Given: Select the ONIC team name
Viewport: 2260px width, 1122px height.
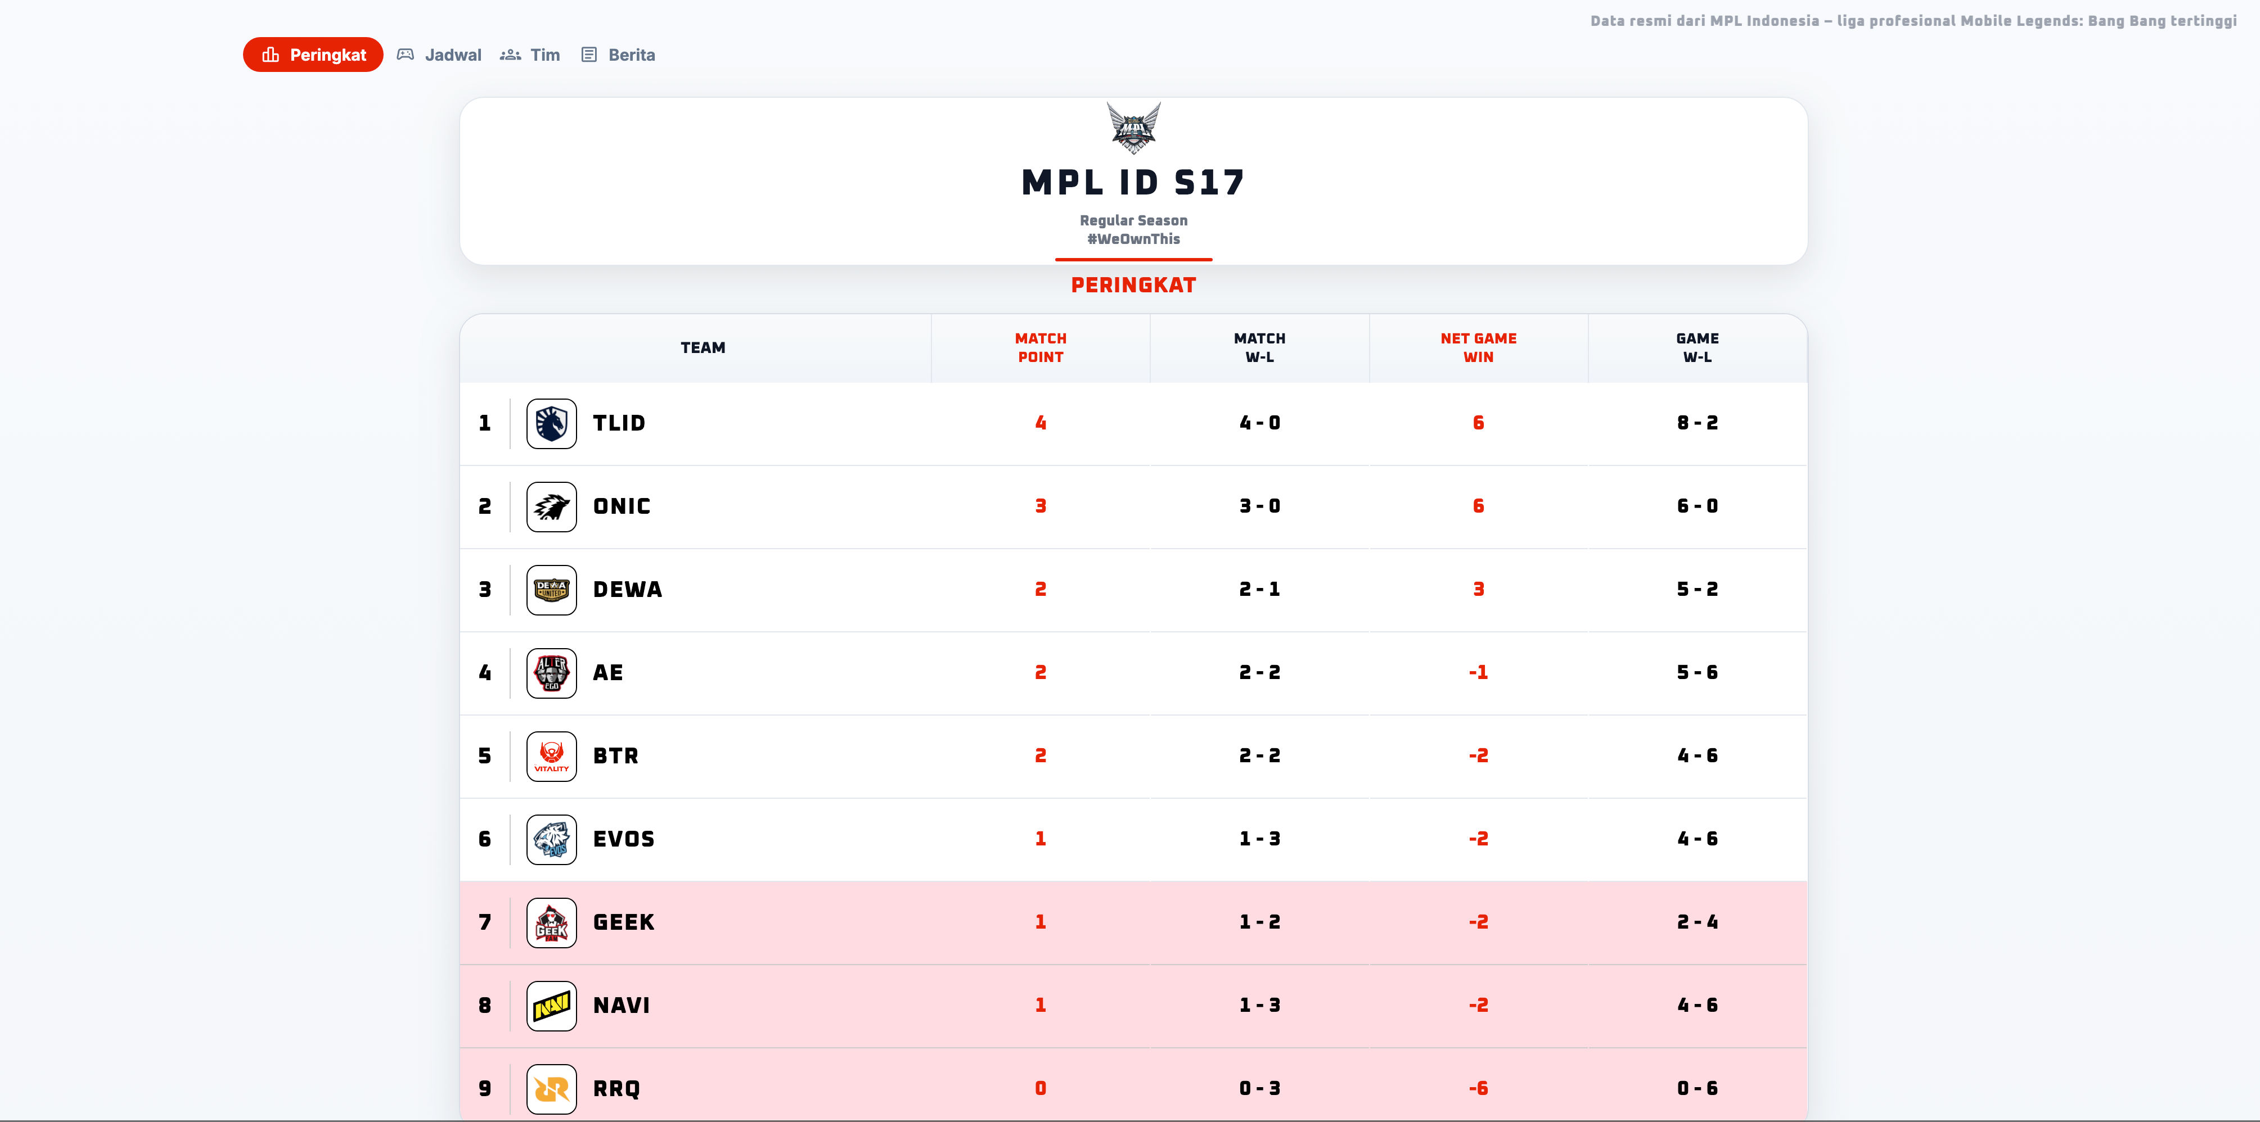Looking at the screenshot, I should (622, 506).
